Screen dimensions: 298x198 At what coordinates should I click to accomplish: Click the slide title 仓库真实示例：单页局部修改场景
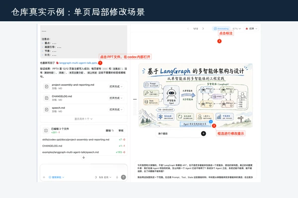click(x=78, y=12)
